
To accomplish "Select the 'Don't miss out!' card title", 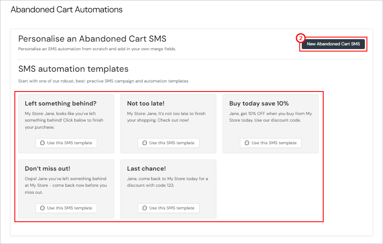I will point(47,169).
